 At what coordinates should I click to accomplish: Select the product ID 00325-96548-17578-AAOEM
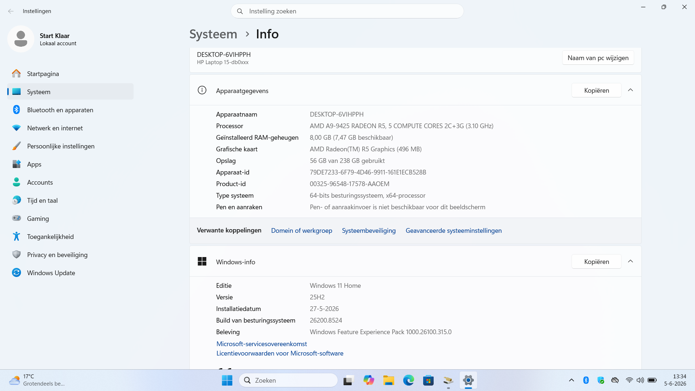(x=350, y=184)
